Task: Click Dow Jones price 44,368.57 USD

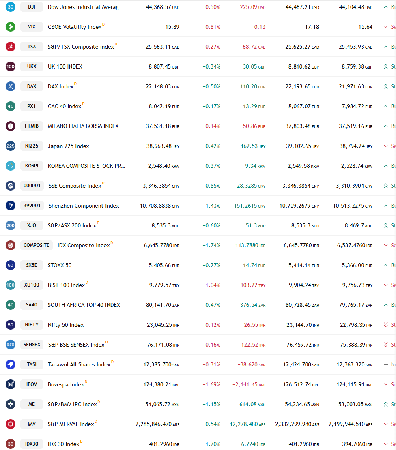Action: click(x=163, y=7)
